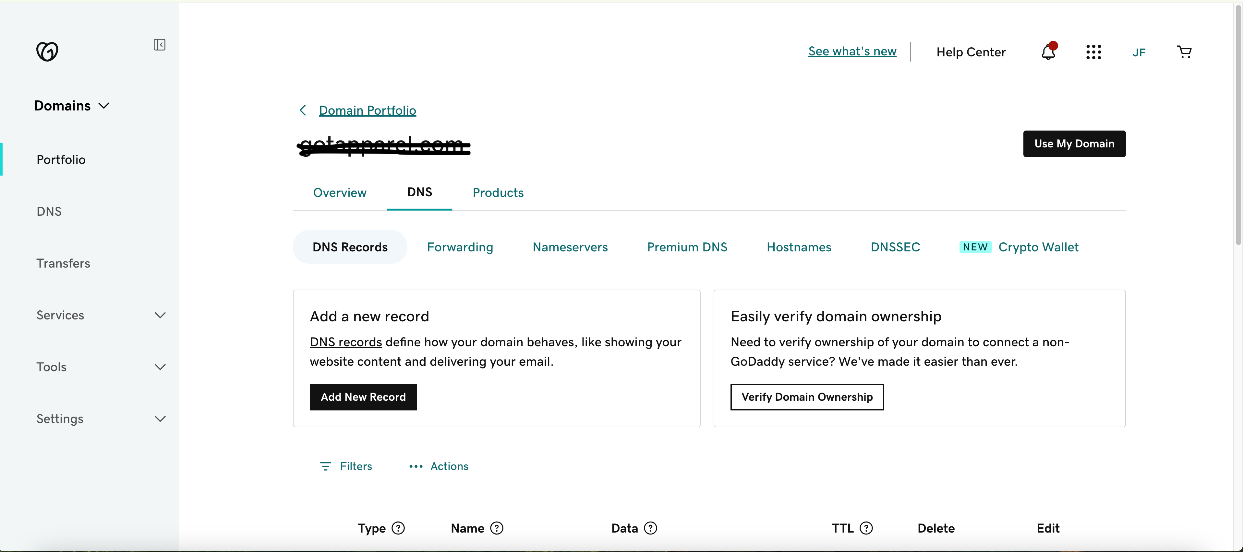Select DNS in the sidebar
Viewport: 1243px width, 552px height.
[x=49, y=211]
